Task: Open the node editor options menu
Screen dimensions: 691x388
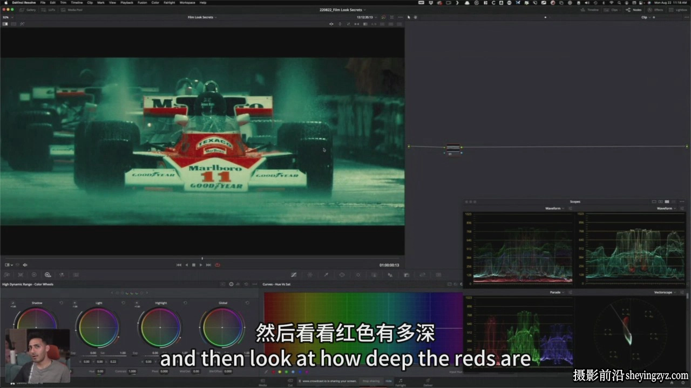Action: click(686, 17)
